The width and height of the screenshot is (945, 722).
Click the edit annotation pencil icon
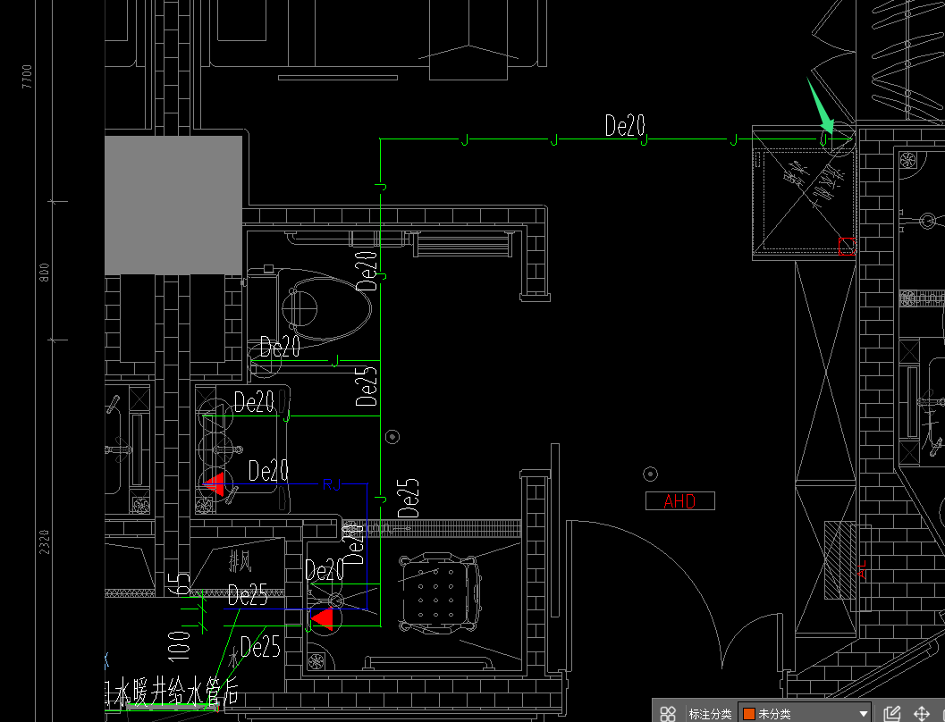click(892, 714)
